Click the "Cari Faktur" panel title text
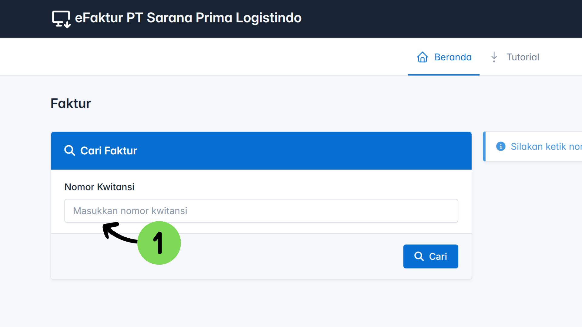This screenshot has width=582, height=327. tap(109, 151)
